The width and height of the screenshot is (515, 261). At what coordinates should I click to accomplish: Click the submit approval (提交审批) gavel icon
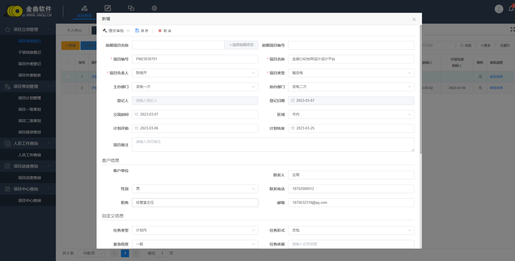105,30
